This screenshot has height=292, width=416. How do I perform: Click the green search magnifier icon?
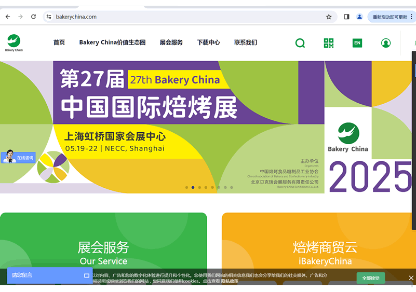coord(300,43)
